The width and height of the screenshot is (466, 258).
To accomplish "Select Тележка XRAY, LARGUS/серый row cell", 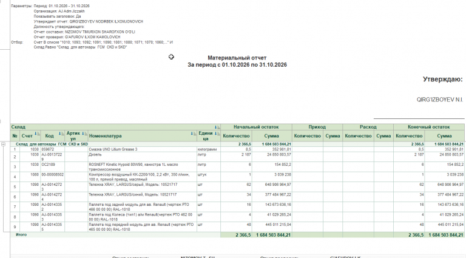I will [143, 187].
